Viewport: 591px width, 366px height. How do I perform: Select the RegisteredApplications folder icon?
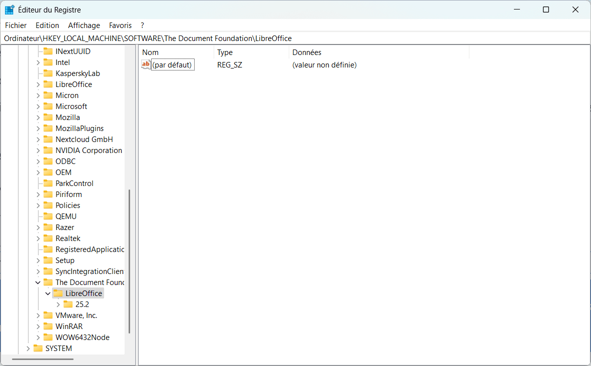48,249
